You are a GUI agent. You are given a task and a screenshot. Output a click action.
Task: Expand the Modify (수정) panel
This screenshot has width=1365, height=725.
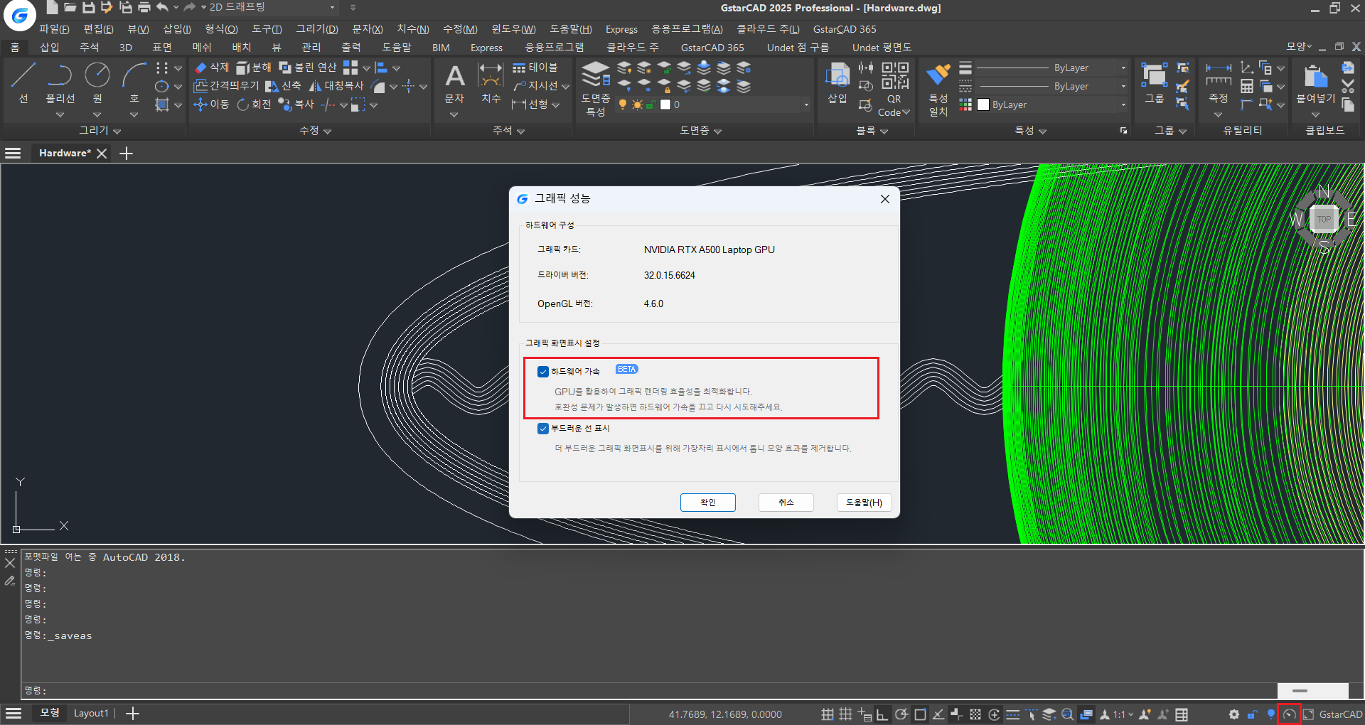click(x=315, y=131)
